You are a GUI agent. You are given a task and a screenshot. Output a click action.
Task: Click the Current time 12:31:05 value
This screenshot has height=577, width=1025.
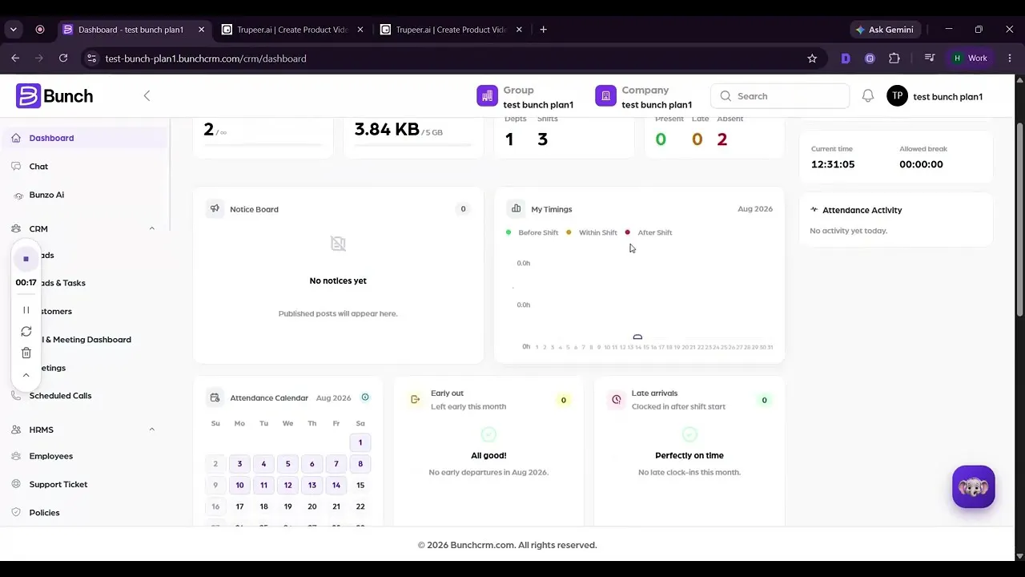point(833,164)
